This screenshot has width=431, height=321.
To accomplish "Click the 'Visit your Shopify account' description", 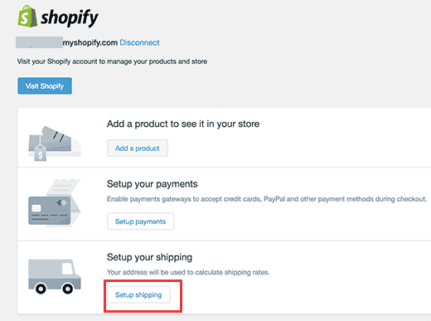I will [112, 61].
